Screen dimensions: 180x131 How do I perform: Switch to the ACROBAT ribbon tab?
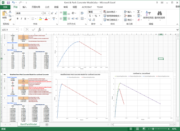tap(87, 7)
